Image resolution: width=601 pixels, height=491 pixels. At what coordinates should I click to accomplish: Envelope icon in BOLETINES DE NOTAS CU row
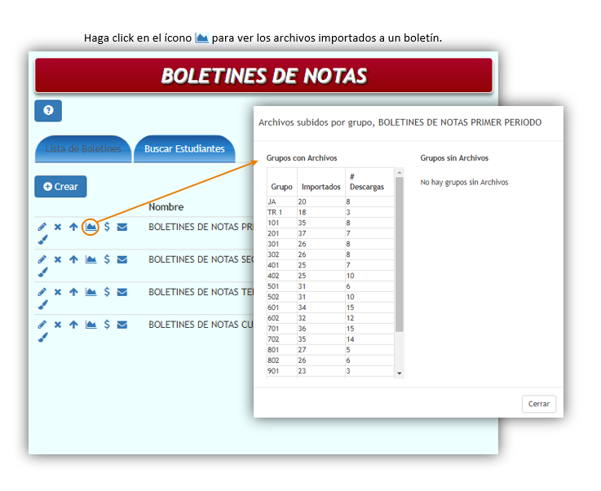coord(122,325)
